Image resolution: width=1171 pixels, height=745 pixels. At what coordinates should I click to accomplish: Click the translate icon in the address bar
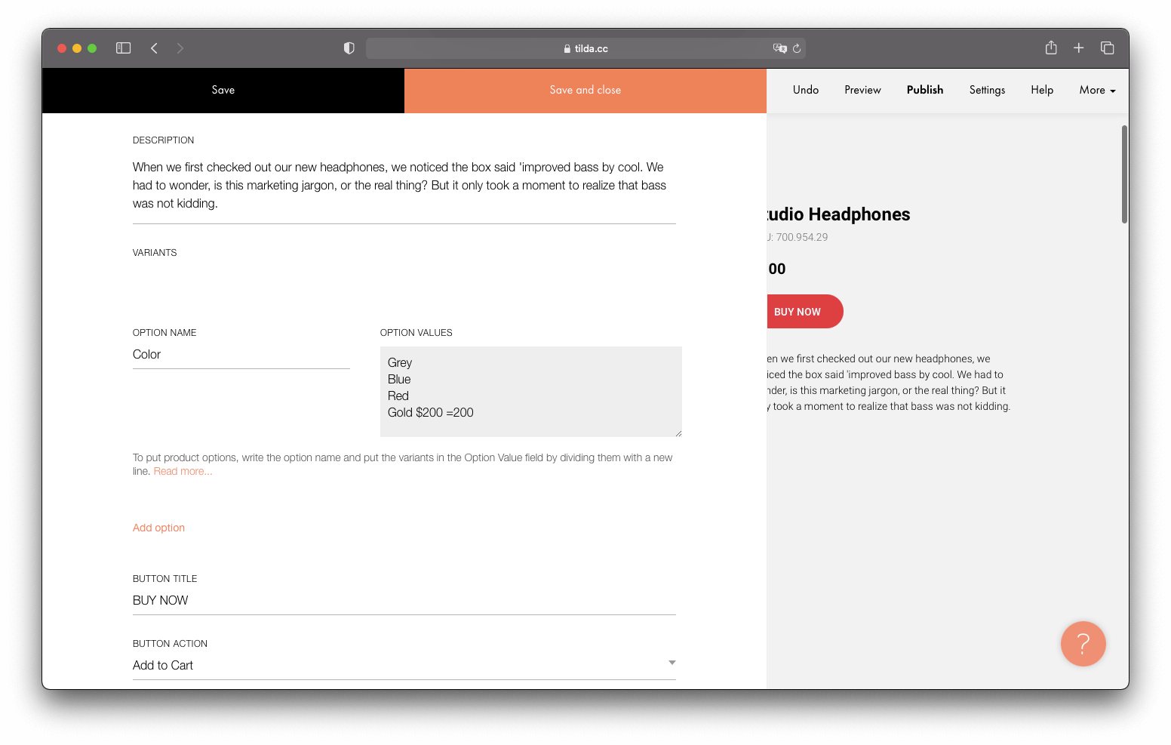(x=781, y=48)
